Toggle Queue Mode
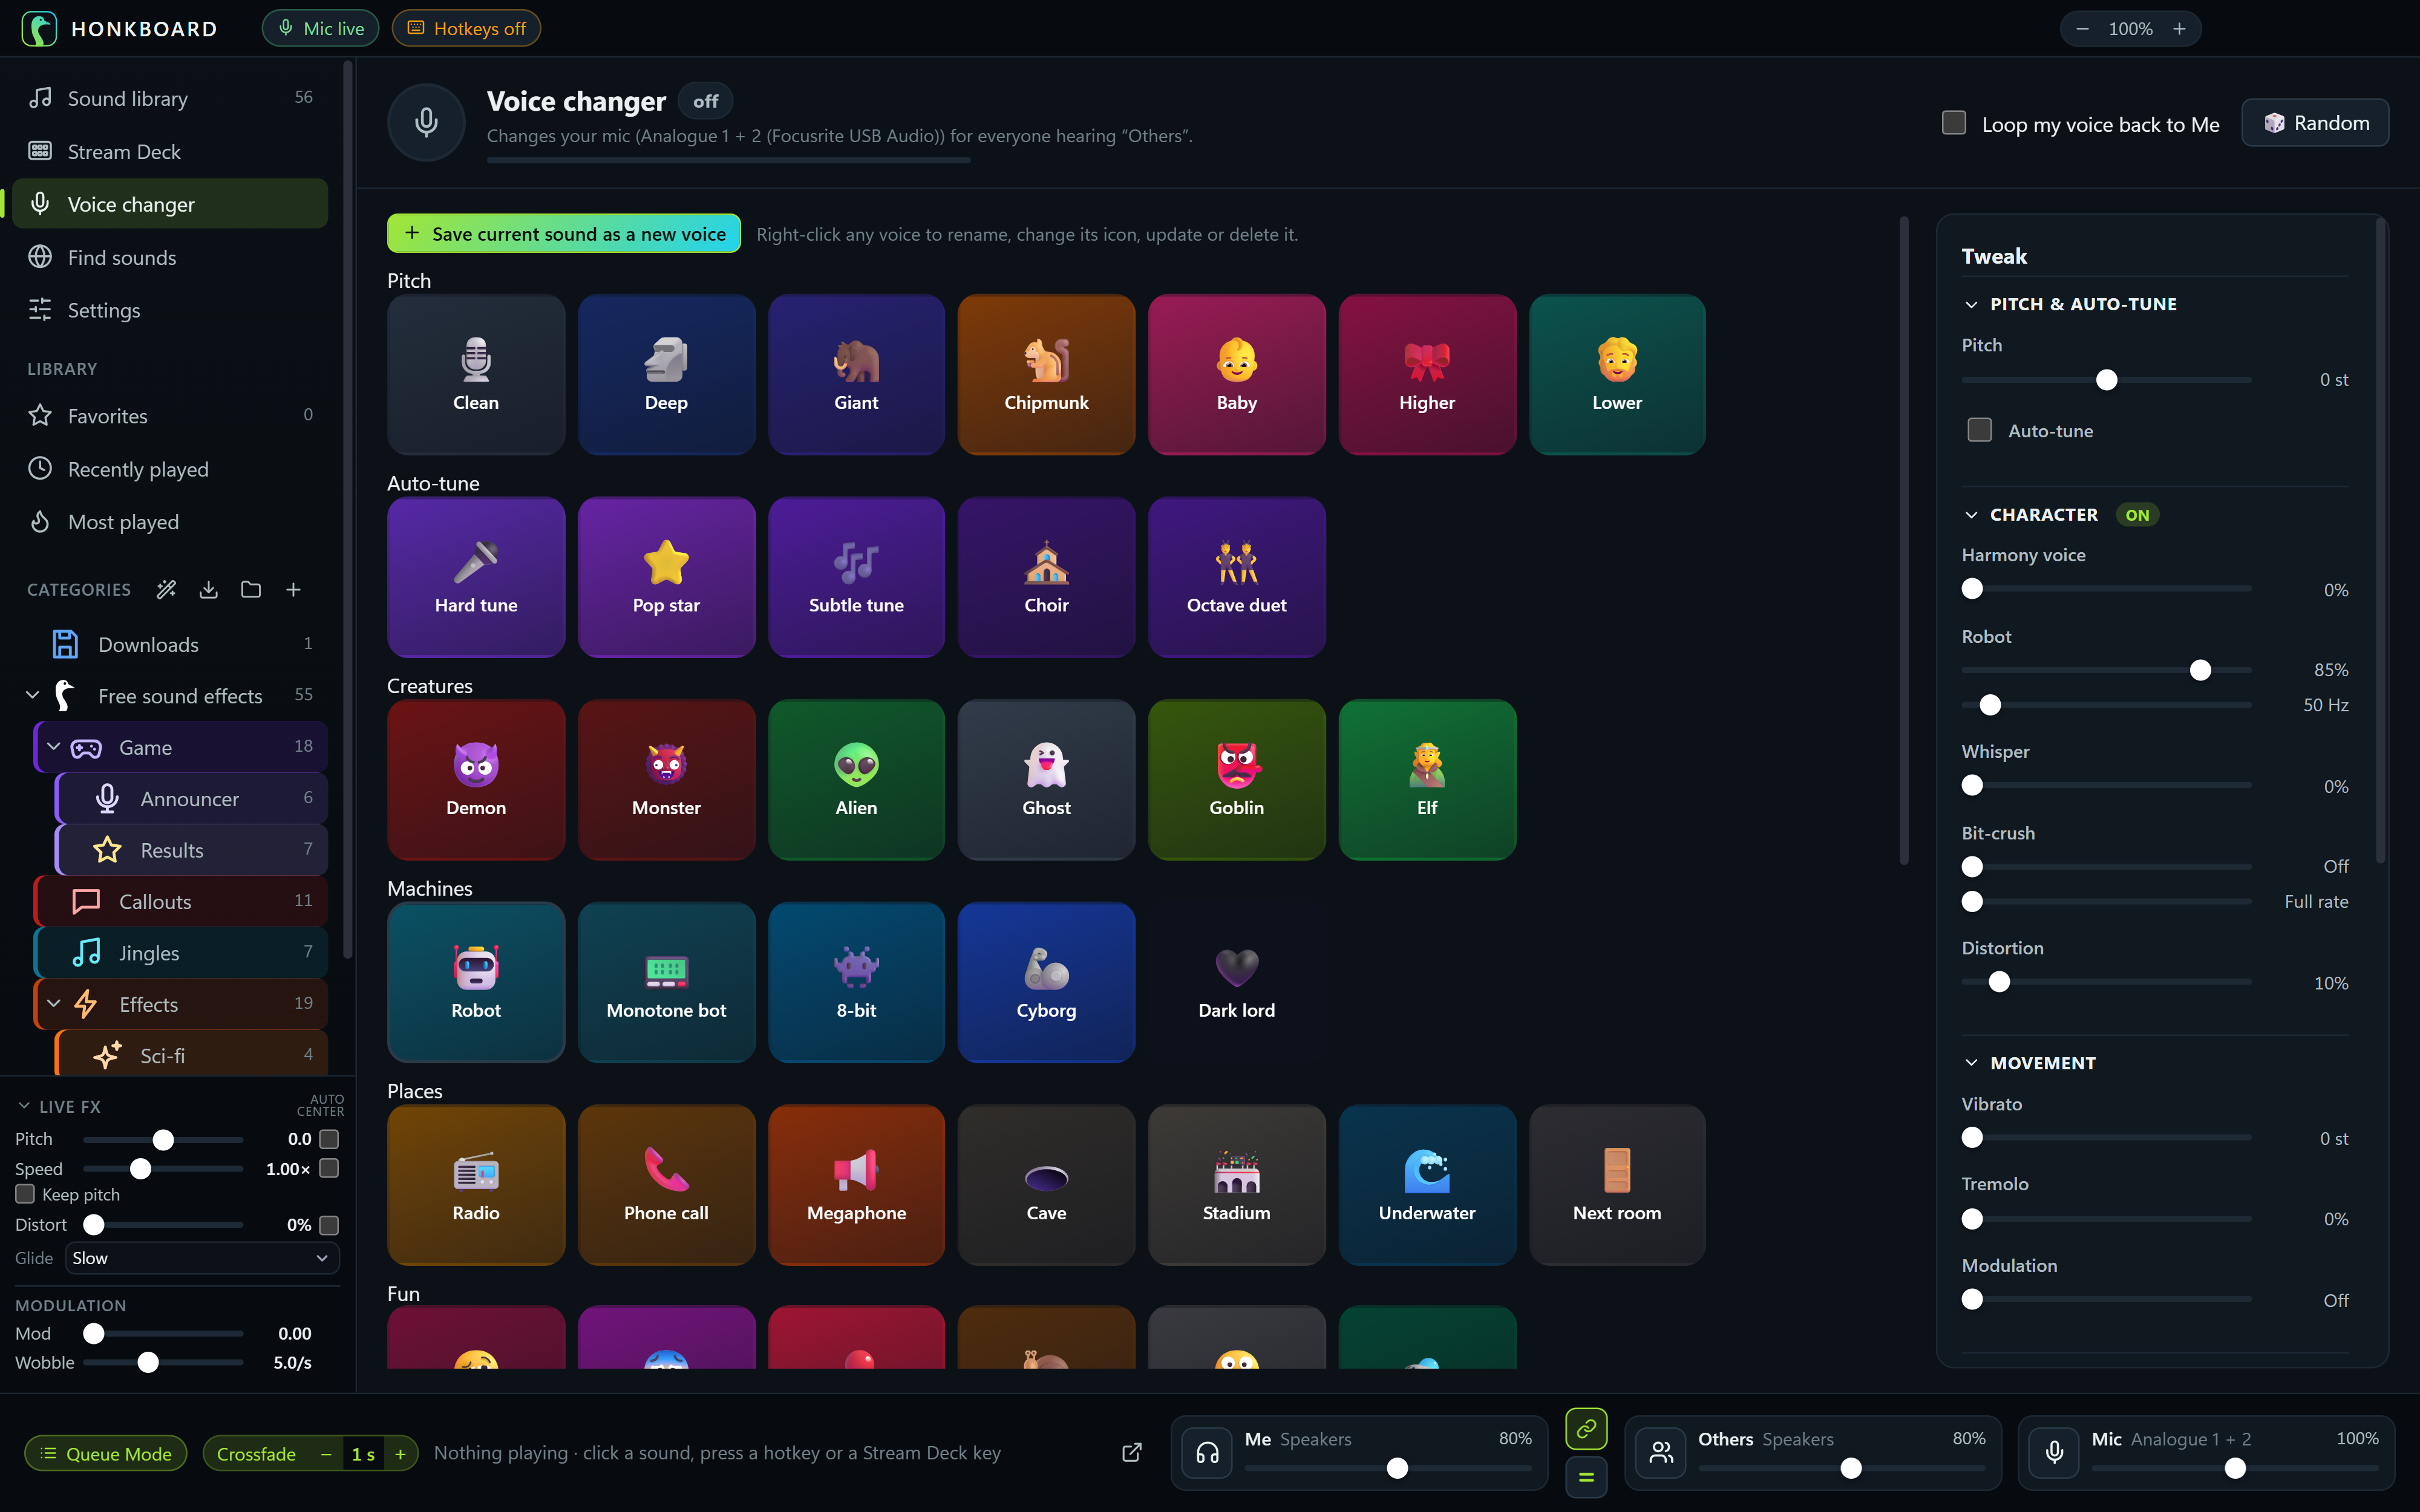This screenshot has width=2420, height=1512. pyautogui.click(x=106, y=1453)
